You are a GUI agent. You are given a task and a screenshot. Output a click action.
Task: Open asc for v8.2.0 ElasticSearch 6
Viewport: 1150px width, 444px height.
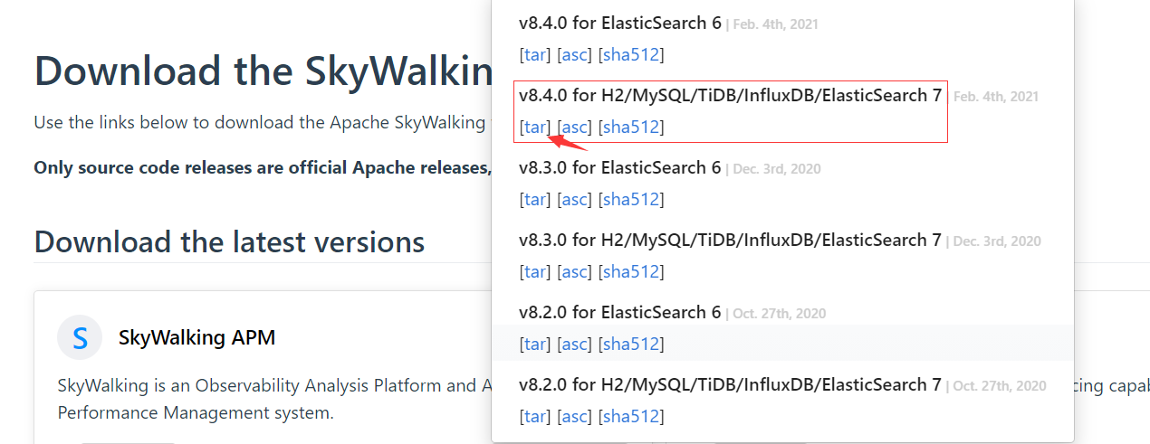(574, 344)
